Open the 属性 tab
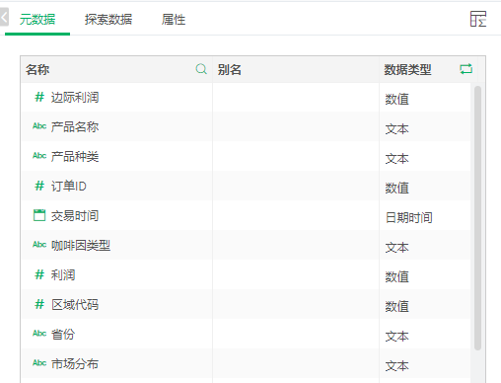This screenshot has height=383, width=501. click(174, 20)
